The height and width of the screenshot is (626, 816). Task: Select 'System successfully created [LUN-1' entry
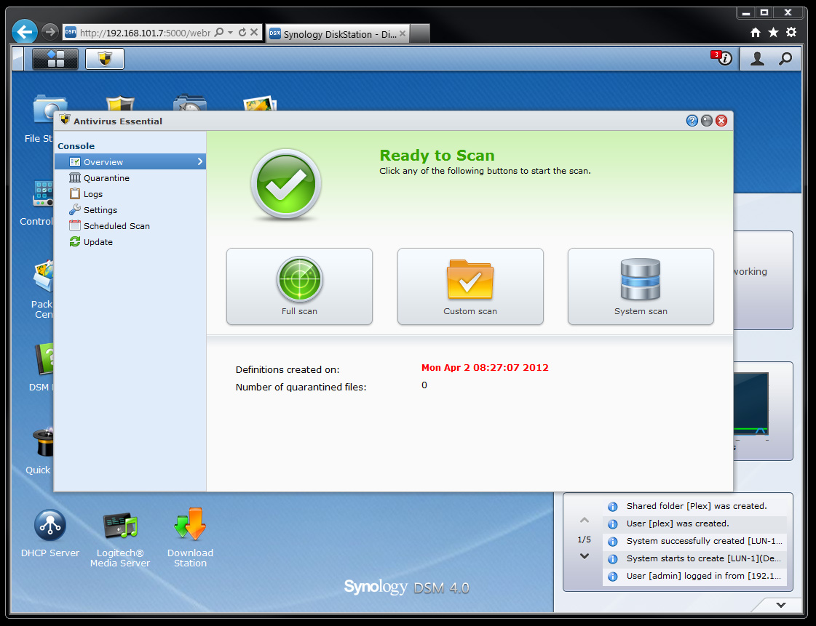click(x=694, y=541)
